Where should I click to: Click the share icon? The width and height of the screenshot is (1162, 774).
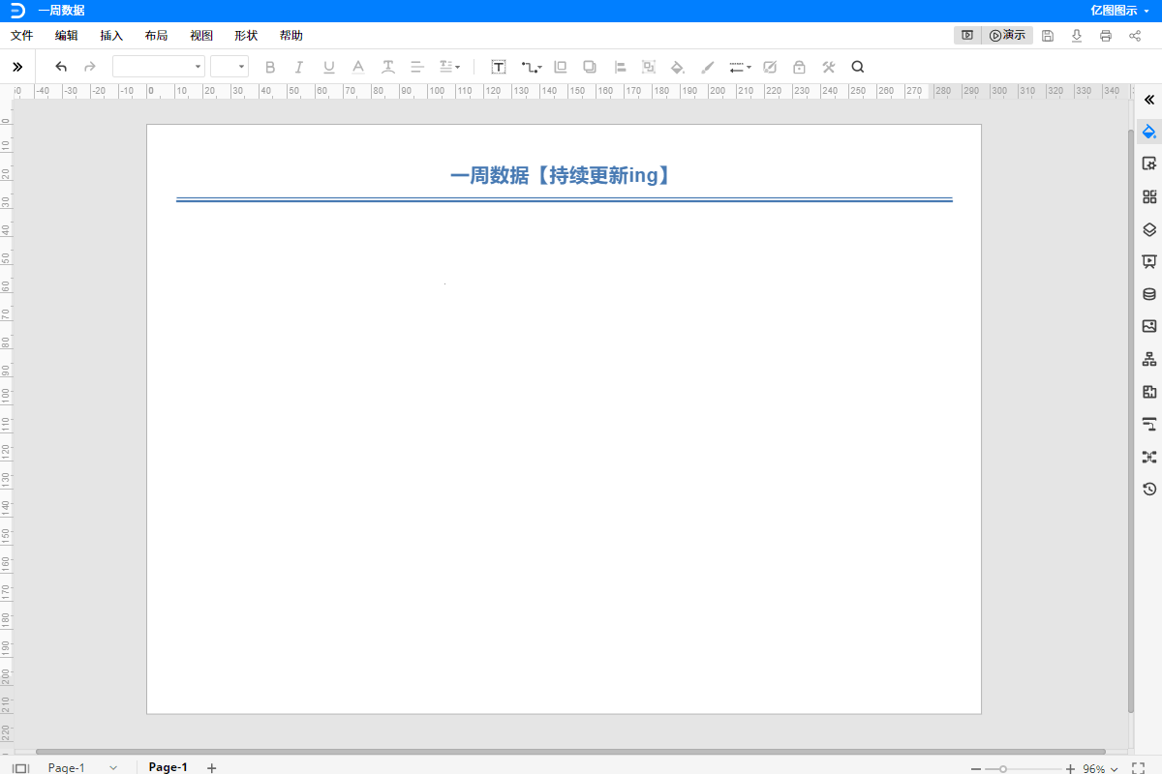pyautogui.click(x=1135, y=36)
